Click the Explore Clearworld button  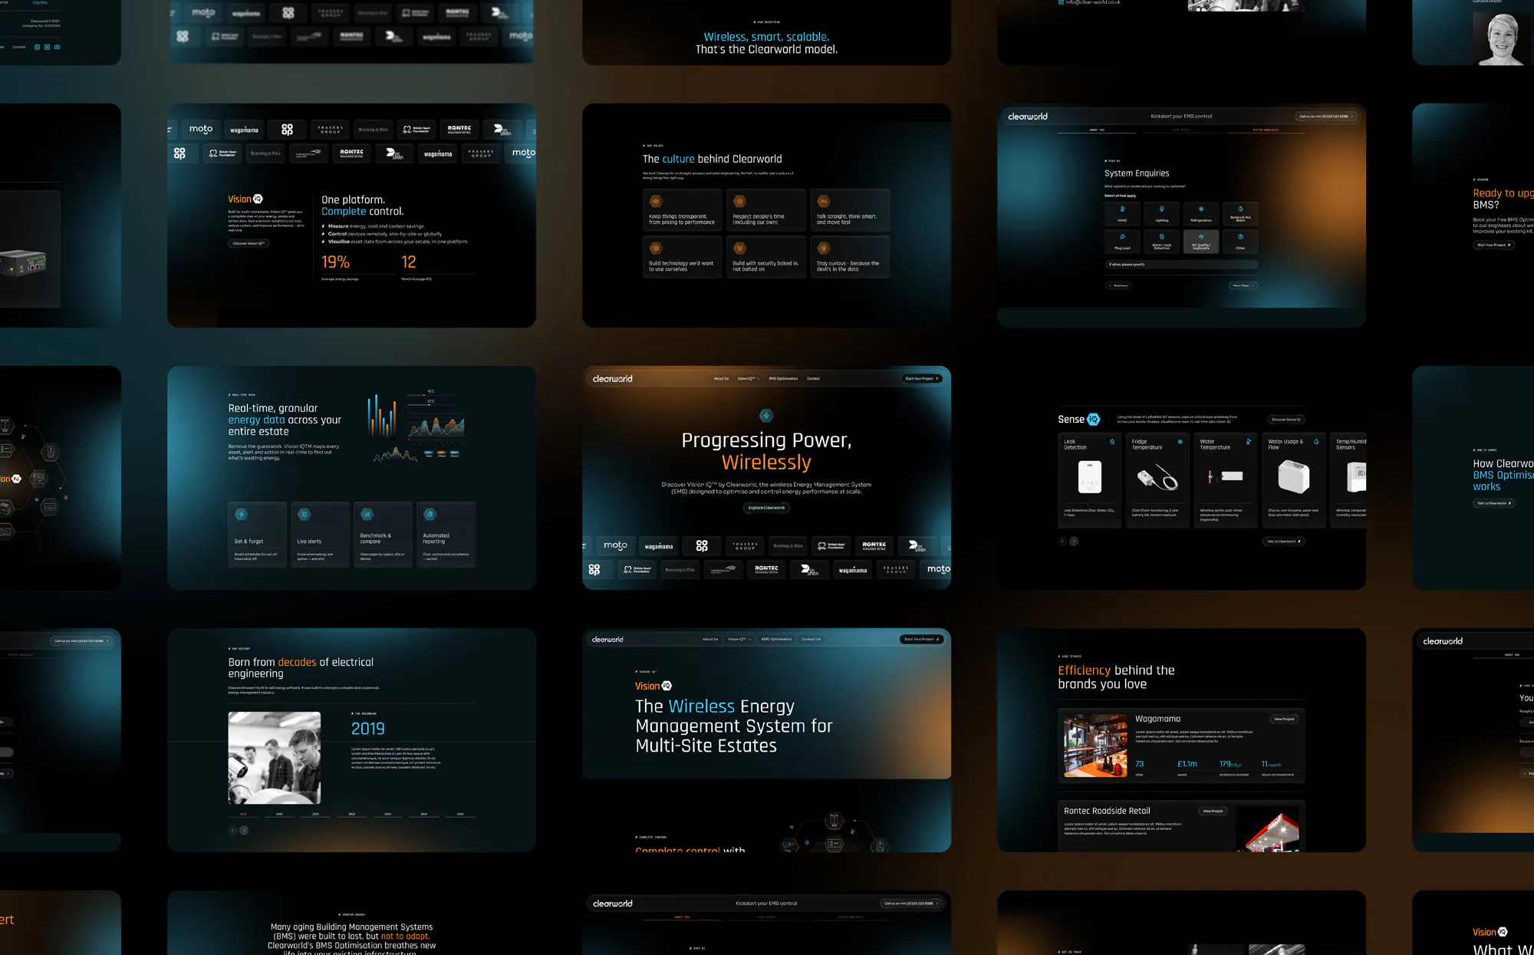[767, 508]
